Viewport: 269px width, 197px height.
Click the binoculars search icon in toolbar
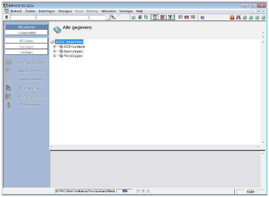pyautogui.click(x=238, y=17)
